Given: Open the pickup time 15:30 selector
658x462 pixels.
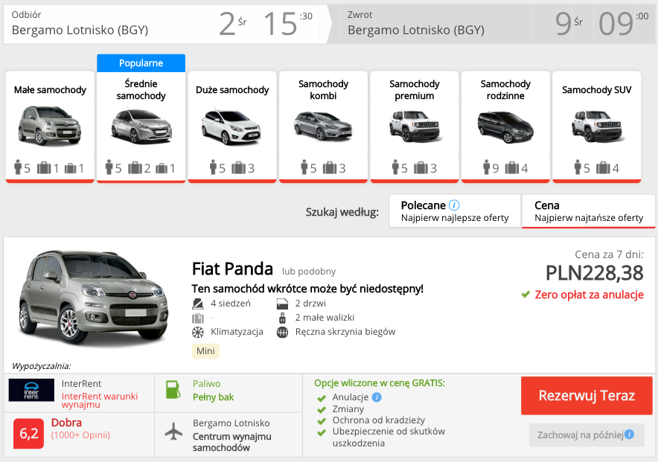Looking at the screenshot, I should 285,22.
